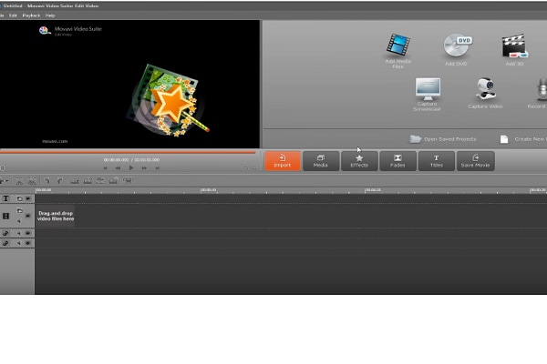Click the redo arrow beside the playback controls
Screen dimensions: 547x364
coord(254,167)
